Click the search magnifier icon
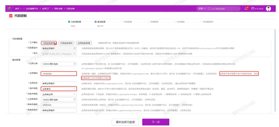Screen dimensions: 279x127 209,9
